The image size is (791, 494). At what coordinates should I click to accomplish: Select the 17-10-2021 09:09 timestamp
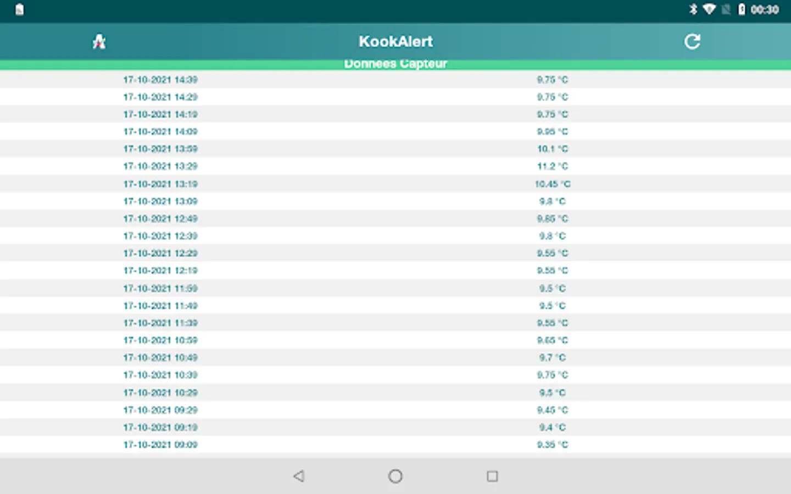point(160,445)
